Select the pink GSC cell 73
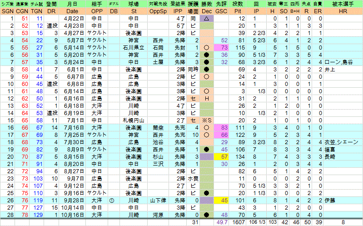The width and height of the screenshot is (363, 226). click(221, 47)
